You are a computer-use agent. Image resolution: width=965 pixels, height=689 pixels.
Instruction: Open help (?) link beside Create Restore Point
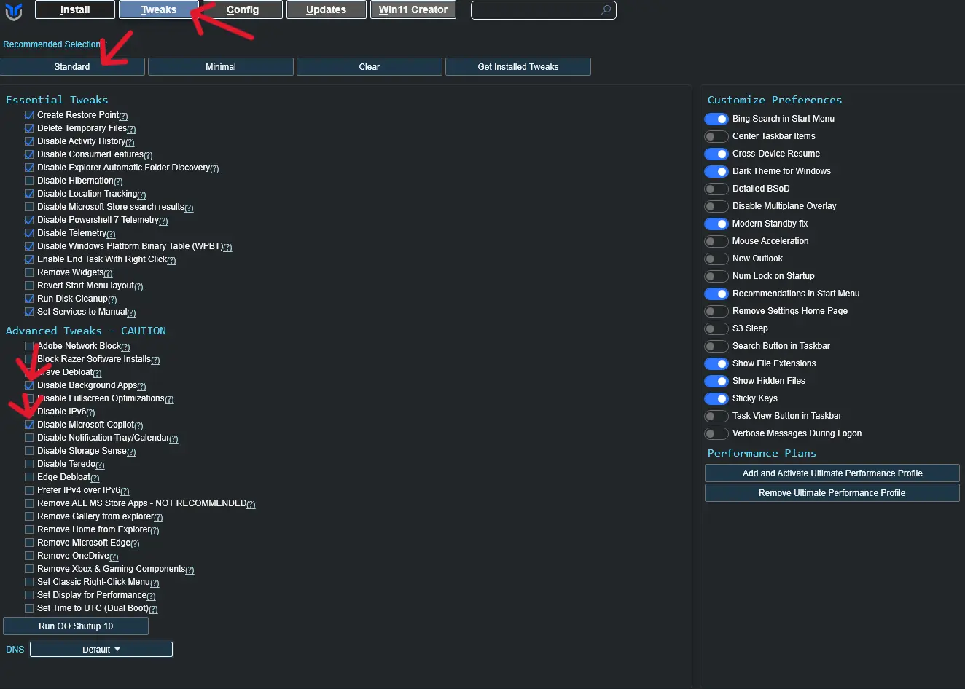click(123, 117)
